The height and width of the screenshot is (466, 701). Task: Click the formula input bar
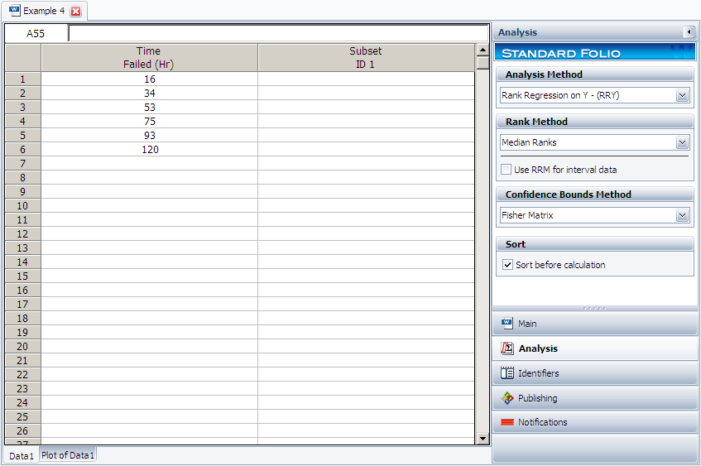tap(278, 34)
